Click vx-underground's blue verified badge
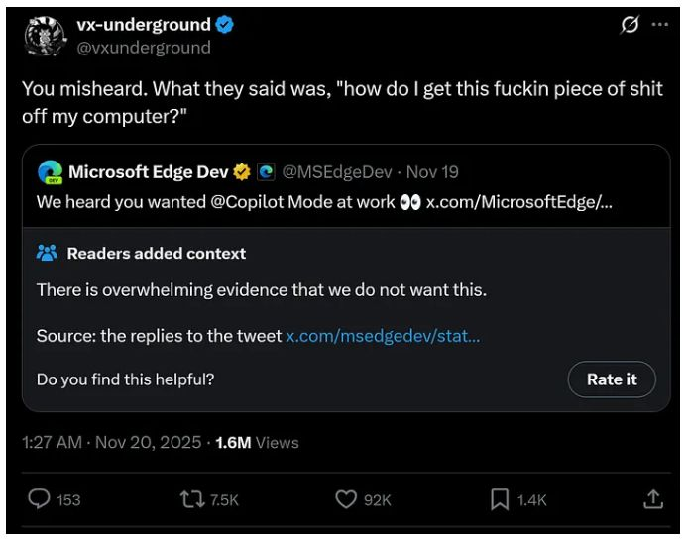 point(225,25)
